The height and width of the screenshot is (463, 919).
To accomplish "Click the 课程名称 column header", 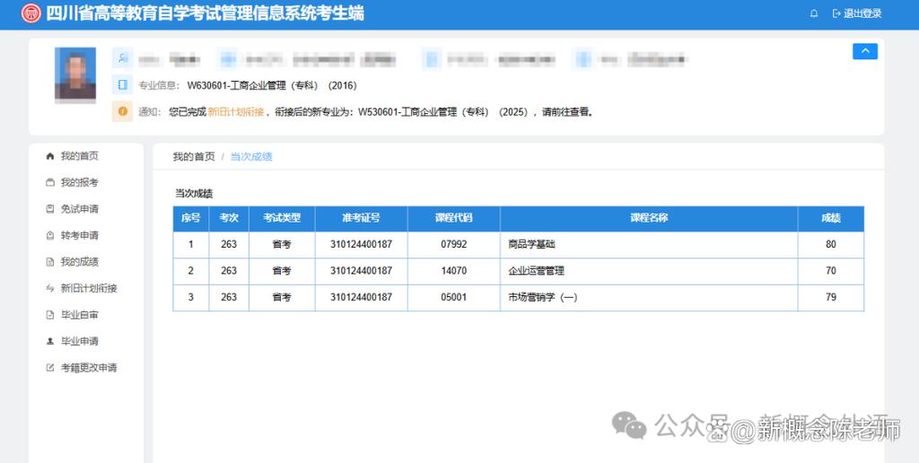I will coord(649,218).
